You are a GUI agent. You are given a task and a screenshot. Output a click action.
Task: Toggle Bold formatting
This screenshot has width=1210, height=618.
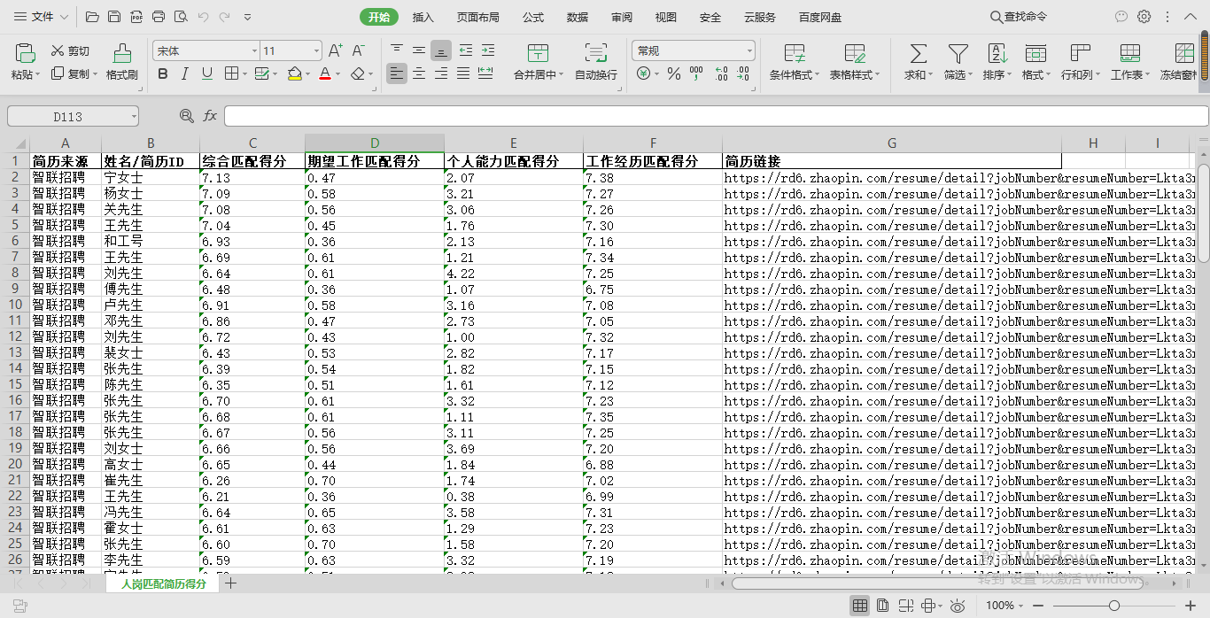[162, 73]
